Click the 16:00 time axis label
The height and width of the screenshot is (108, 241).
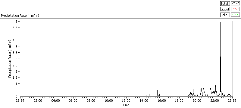coord(162,101)
